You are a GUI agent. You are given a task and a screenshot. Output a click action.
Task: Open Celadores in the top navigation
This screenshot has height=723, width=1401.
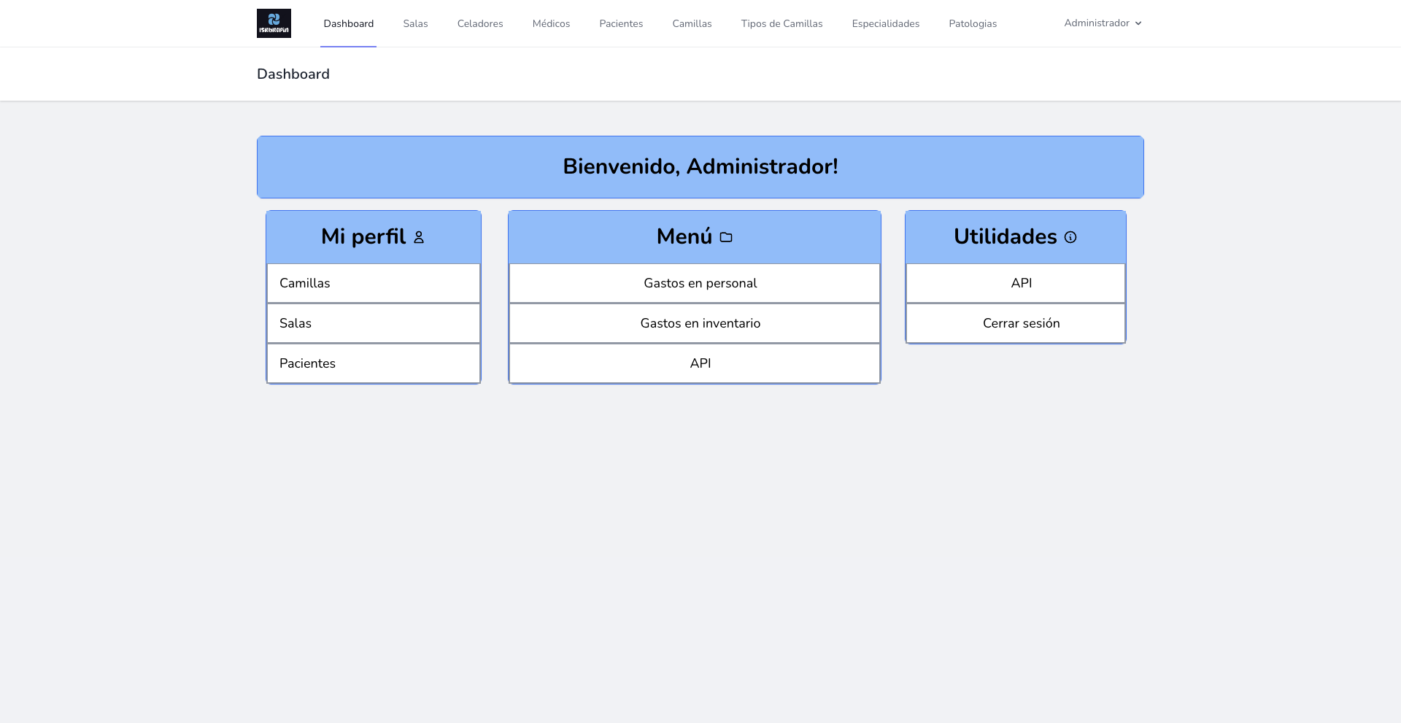(479, 23)
